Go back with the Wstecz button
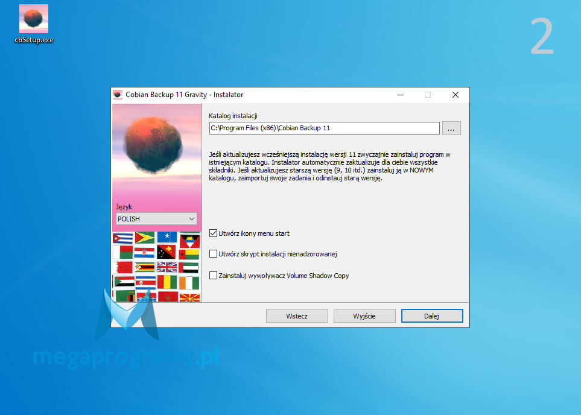581x415 pixels. pyautogui.click(x=297, y=315)
